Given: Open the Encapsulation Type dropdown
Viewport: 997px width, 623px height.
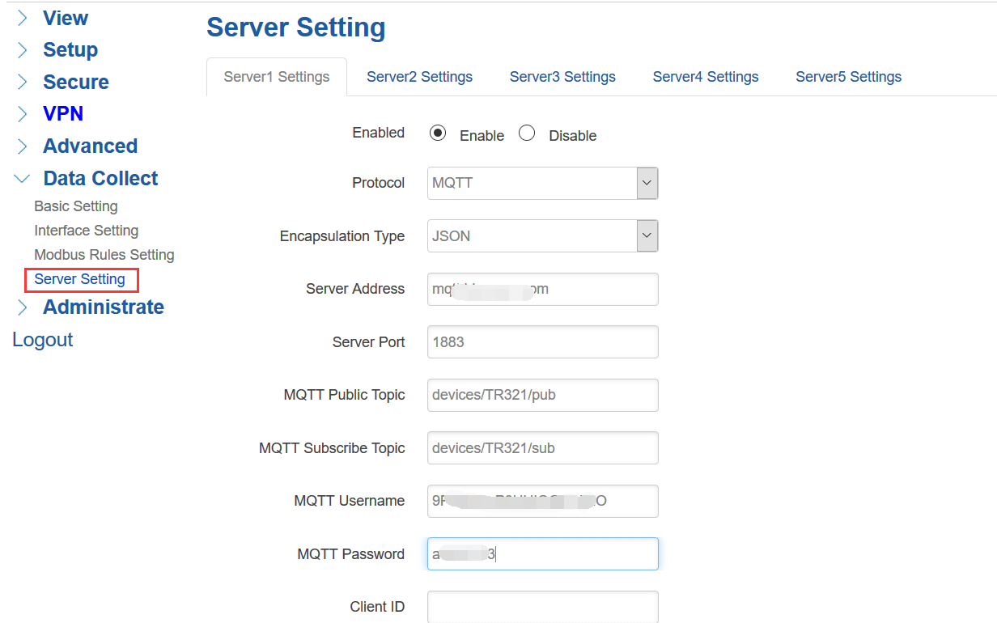Looking at the screenshot, I should pos(646,235).
